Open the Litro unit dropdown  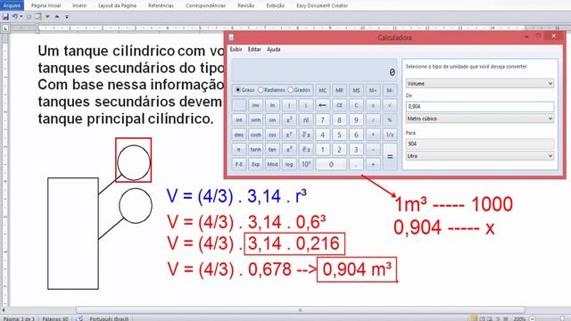(x=480, y=156)
